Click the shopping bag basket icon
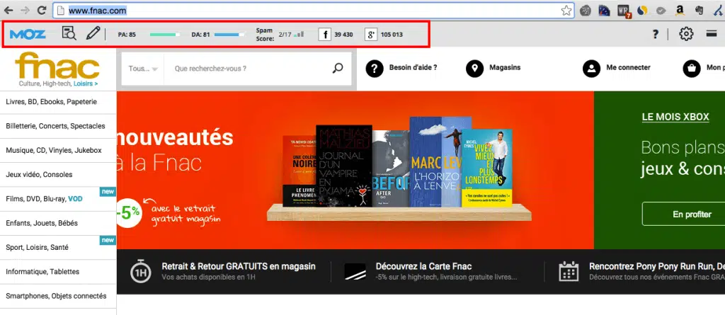The image size is (725, 315). 692,69
